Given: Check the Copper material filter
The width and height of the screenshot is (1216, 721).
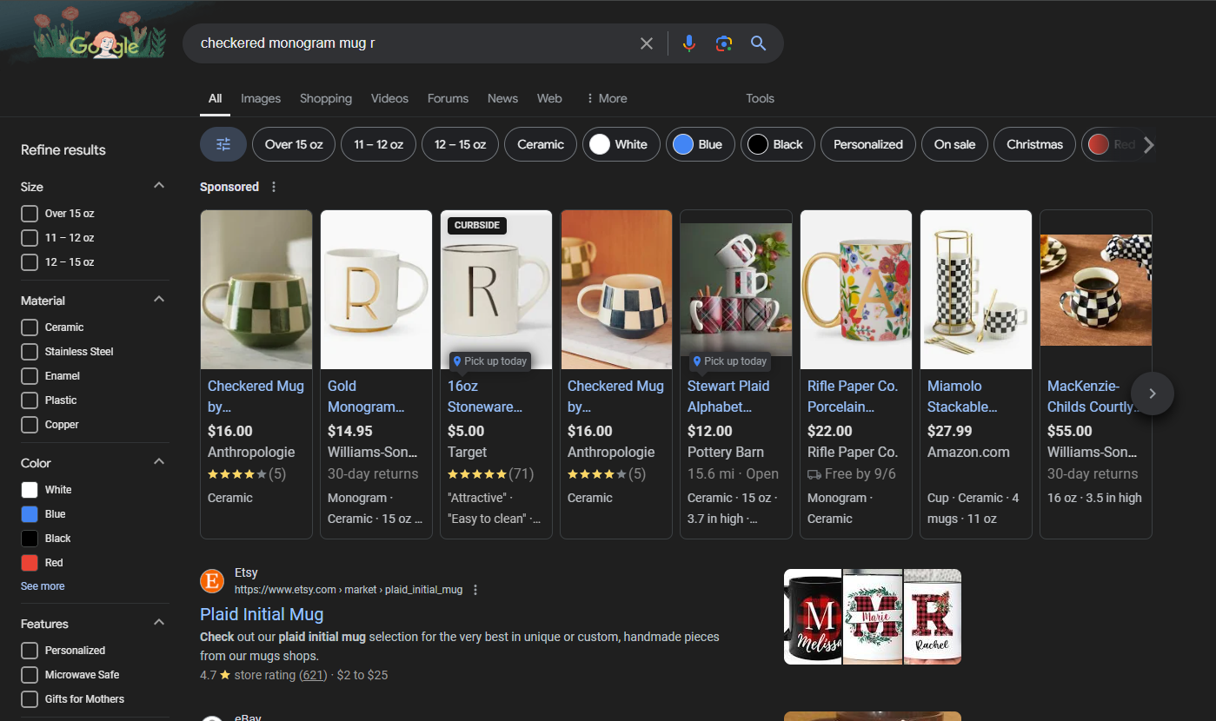Looking at the screenshot, I should point(30,425).
